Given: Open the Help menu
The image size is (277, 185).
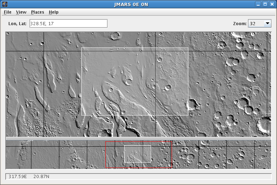Looking at the screenshot, I should pos(53,12).
